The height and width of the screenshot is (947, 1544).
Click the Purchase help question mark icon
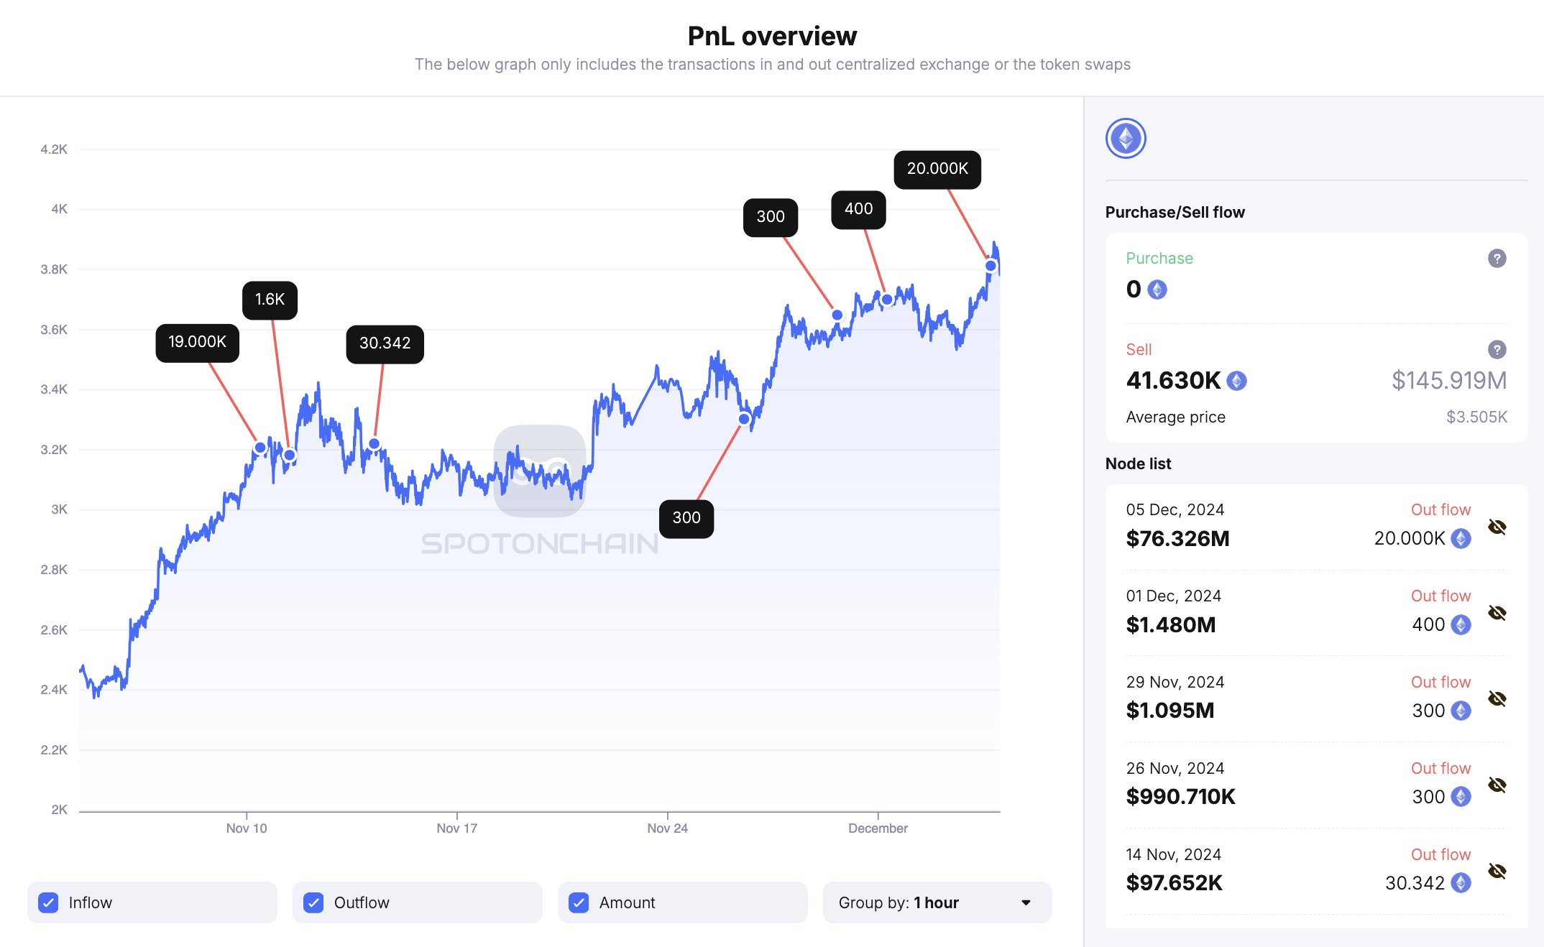[x=1497, y=259]
